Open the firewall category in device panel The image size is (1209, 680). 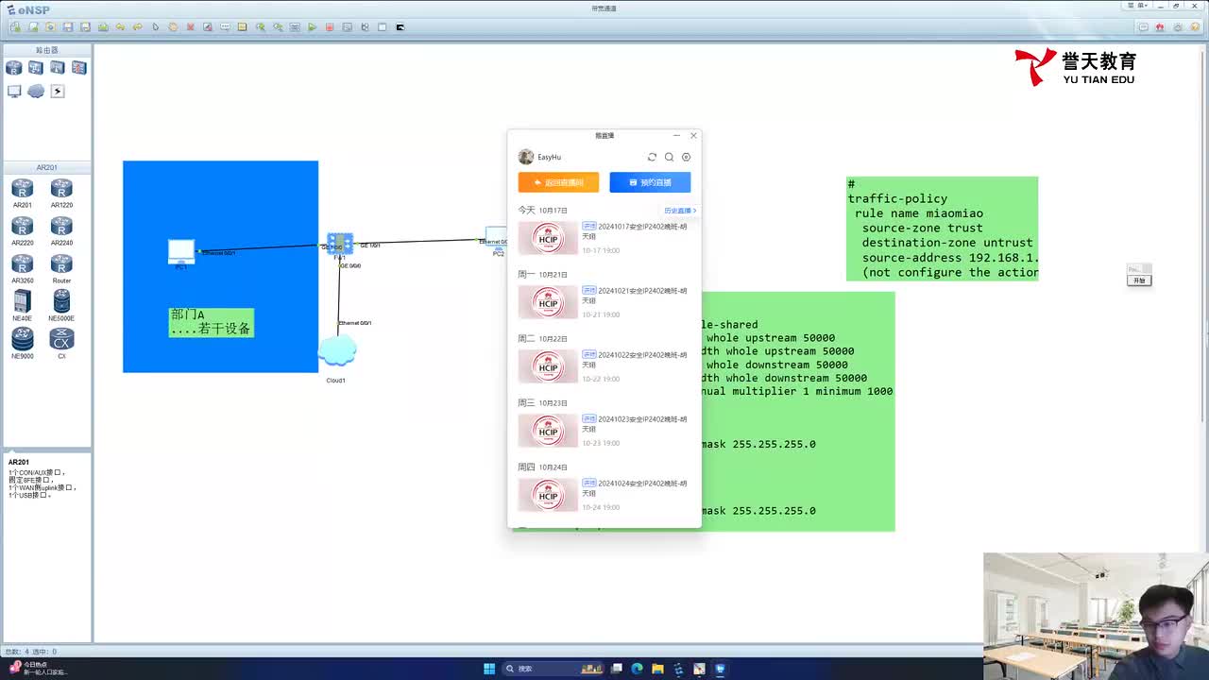click(78, 68)
